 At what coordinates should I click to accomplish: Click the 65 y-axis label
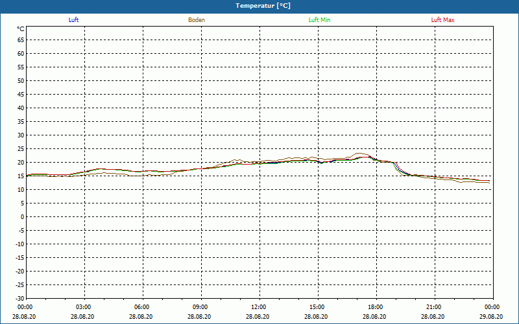coord(21,40)
